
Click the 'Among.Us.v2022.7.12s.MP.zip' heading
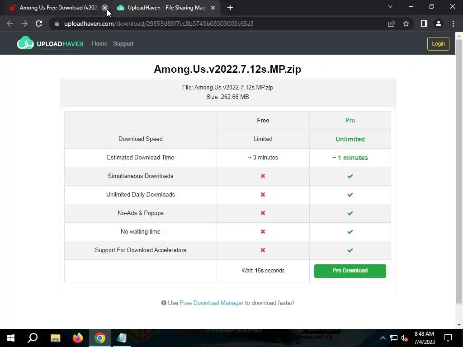pos(228,69)
